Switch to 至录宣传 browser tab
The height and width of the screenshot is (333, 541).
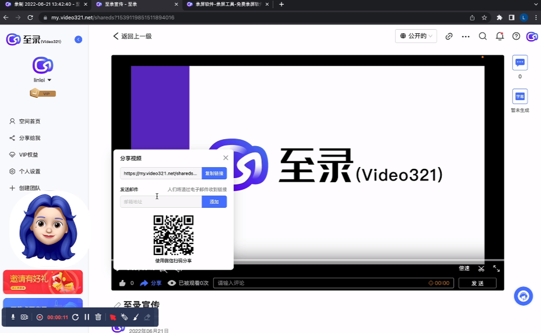[136, 5]
